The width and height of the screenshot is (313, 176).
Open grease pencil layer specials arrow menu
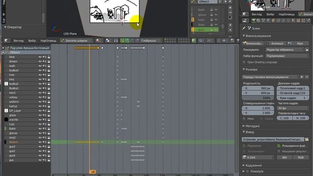tap(230, 18)
